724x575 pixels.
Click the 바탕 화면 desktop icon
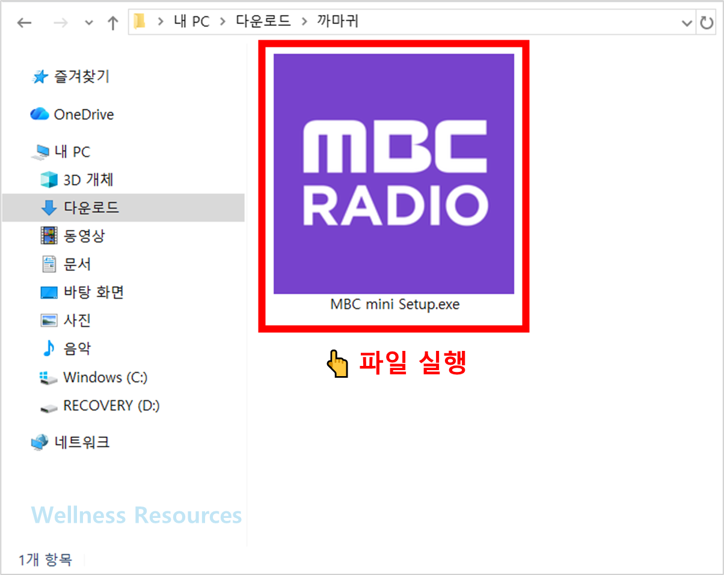coord(49,293)
